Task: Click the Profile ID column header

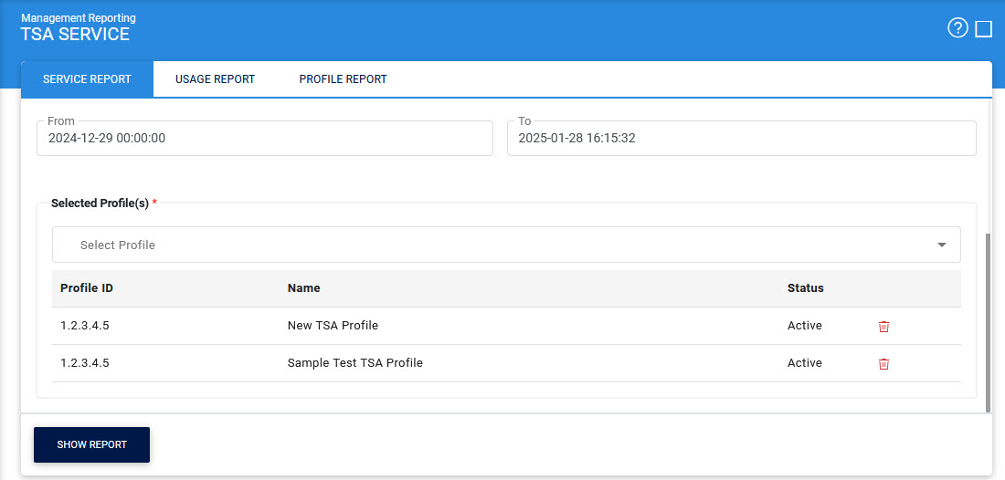Action: [x=87, y=288]
